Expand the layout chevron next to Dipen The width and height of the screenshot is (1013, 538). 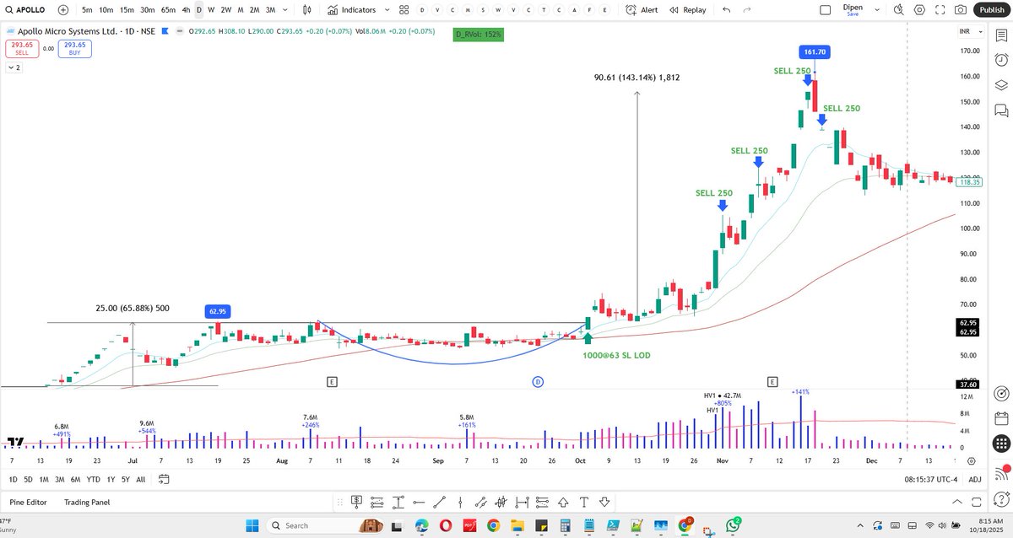(877, 10)
